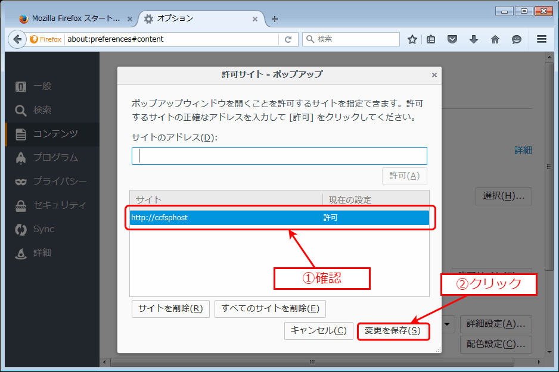559x372 pixels.
Task: Click サイトを削除(R) button
Action: [x=171, y=309]
